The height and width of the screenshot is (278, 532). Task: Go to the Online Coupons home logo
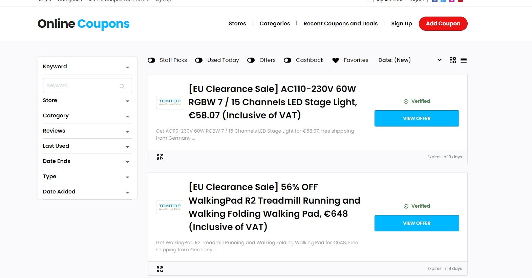coord(83,24)
